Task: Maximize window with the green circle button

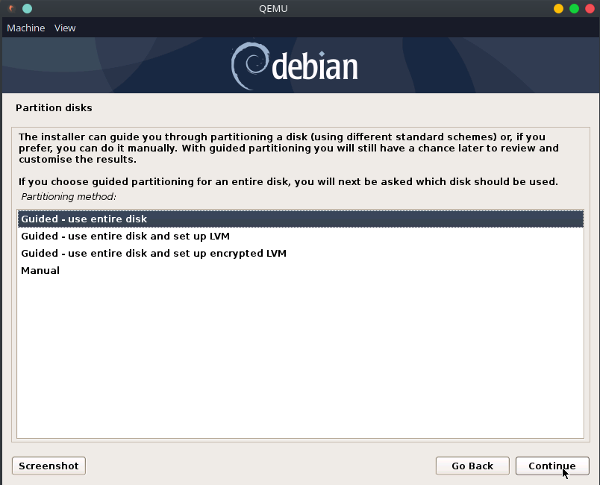Action: pyautogui.click(x=574, y=9)
